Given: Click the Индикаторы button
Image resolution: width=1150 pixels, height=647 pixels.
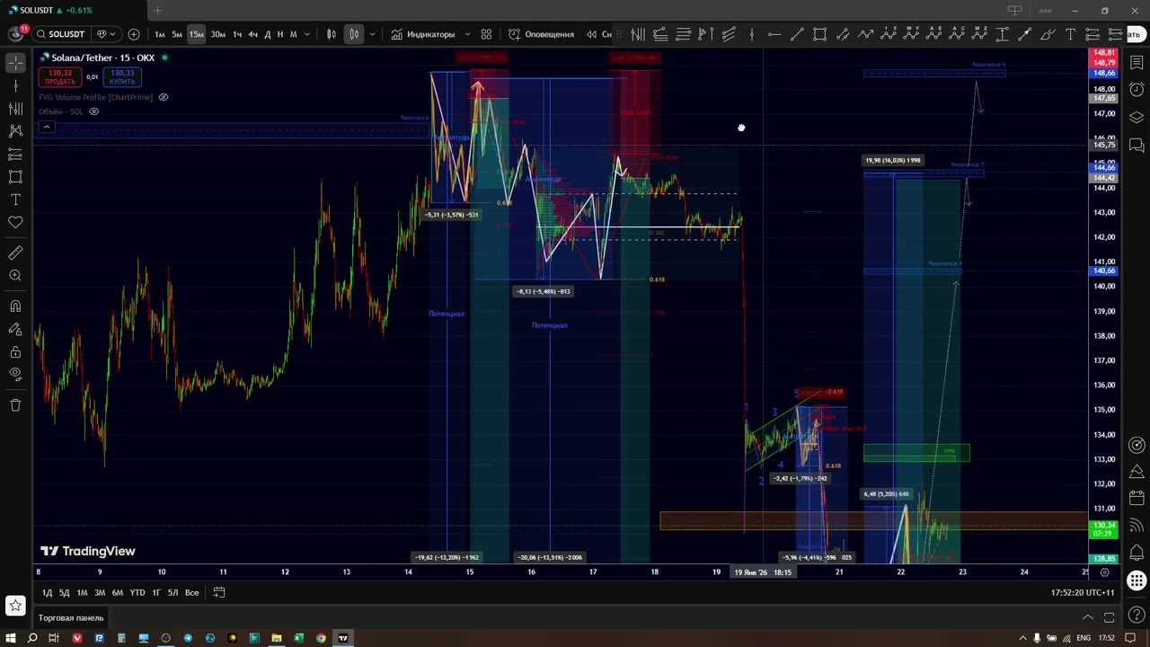Looking at the screenshot, I should tap(422, 34).
